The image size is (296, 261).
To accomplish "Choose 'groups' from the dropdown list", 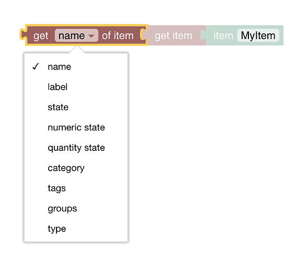I will (76, 208).
